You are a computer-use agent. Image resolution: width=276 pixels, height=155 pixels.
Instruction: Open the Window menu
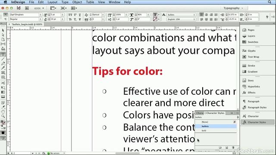(x=114, y=2)
